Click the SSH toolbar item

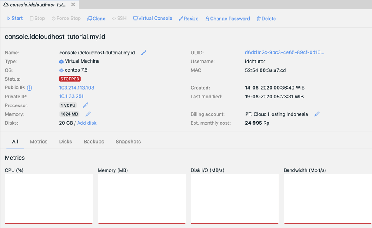119,18
